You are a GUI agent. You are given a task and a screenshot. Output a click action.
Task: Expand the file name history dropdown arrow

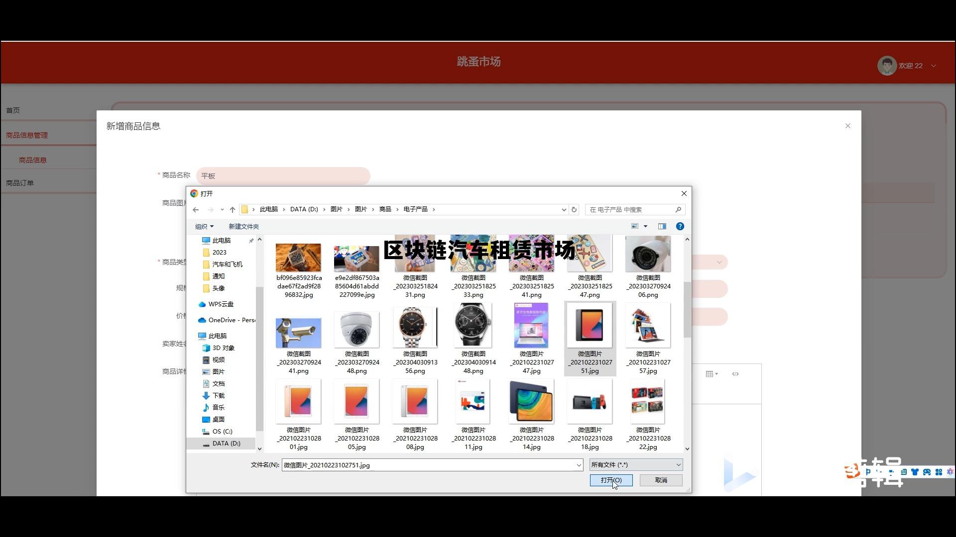tap(579, 465)
